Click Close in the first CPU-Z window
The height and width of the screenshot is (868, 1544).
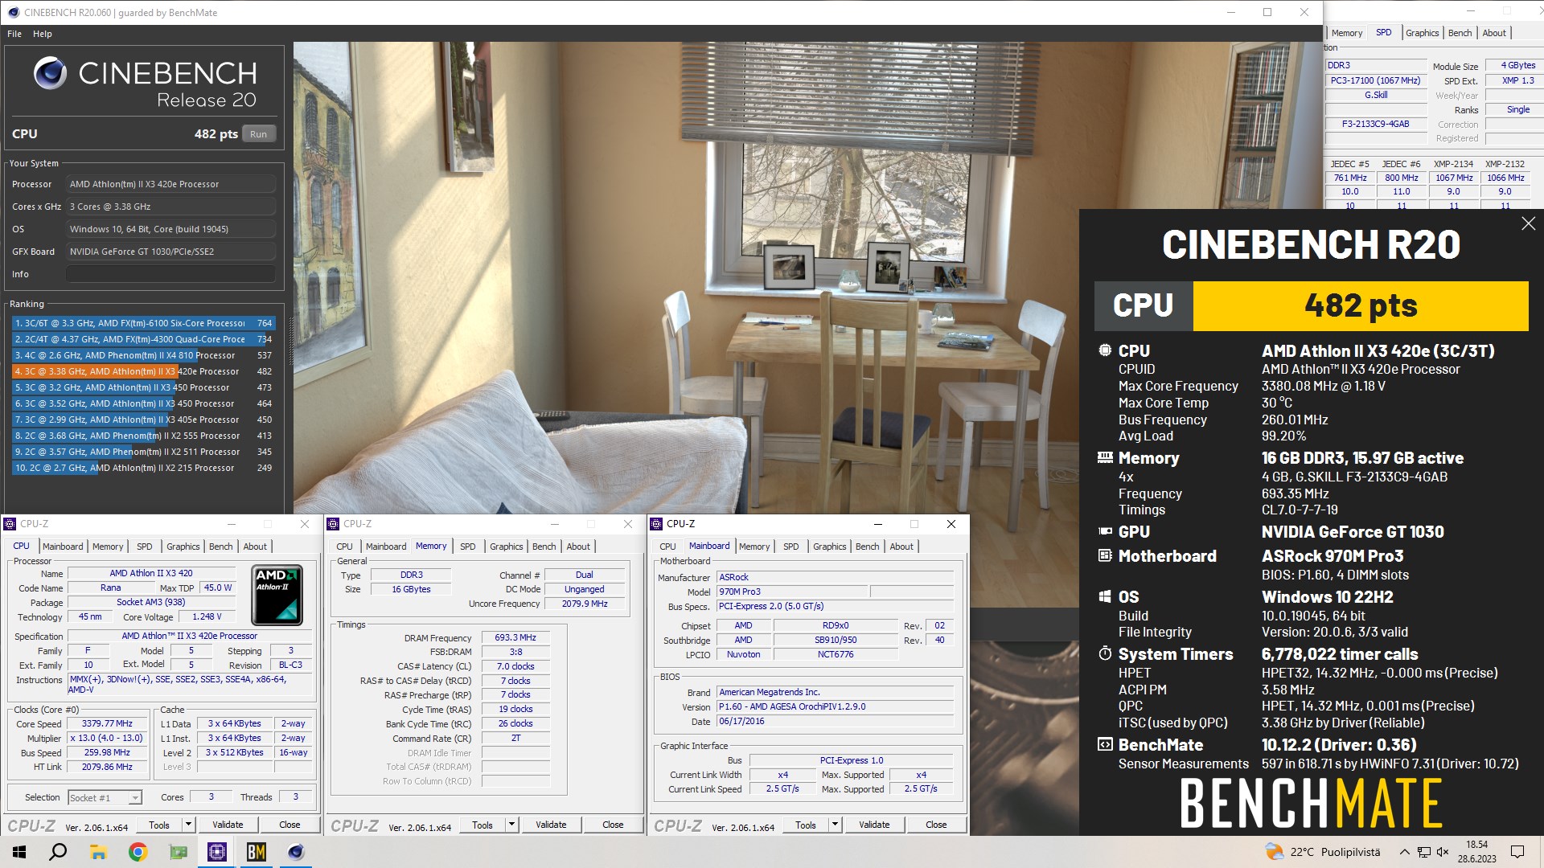[289, 825]
